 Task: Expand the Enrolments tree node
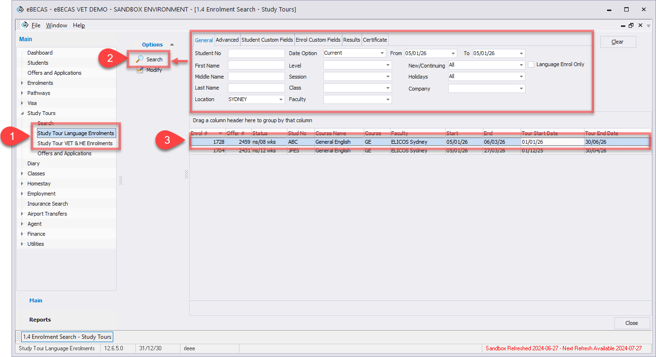click(22, 83)
